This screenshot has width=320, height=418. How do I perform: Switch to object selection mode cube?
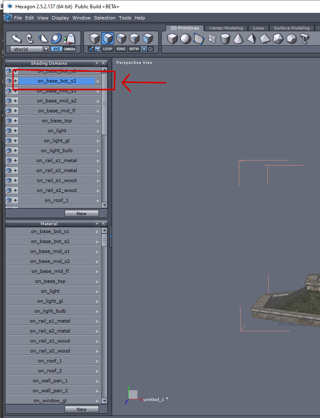click(x=94, y=39)
